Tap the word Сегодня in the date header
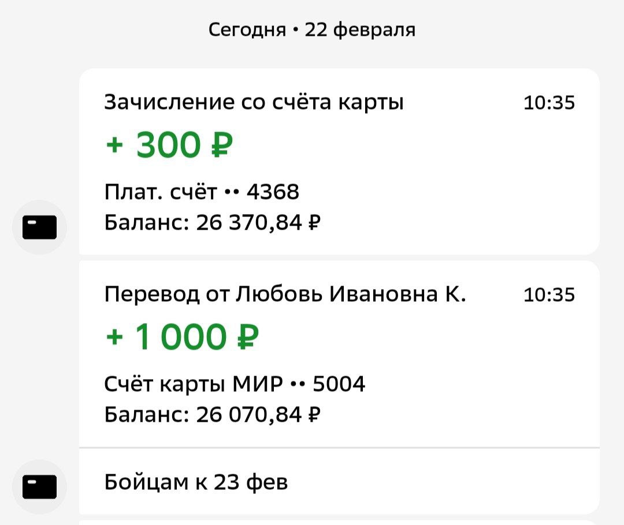The width and height of the screenshot is (624, 525). point(247,29)
